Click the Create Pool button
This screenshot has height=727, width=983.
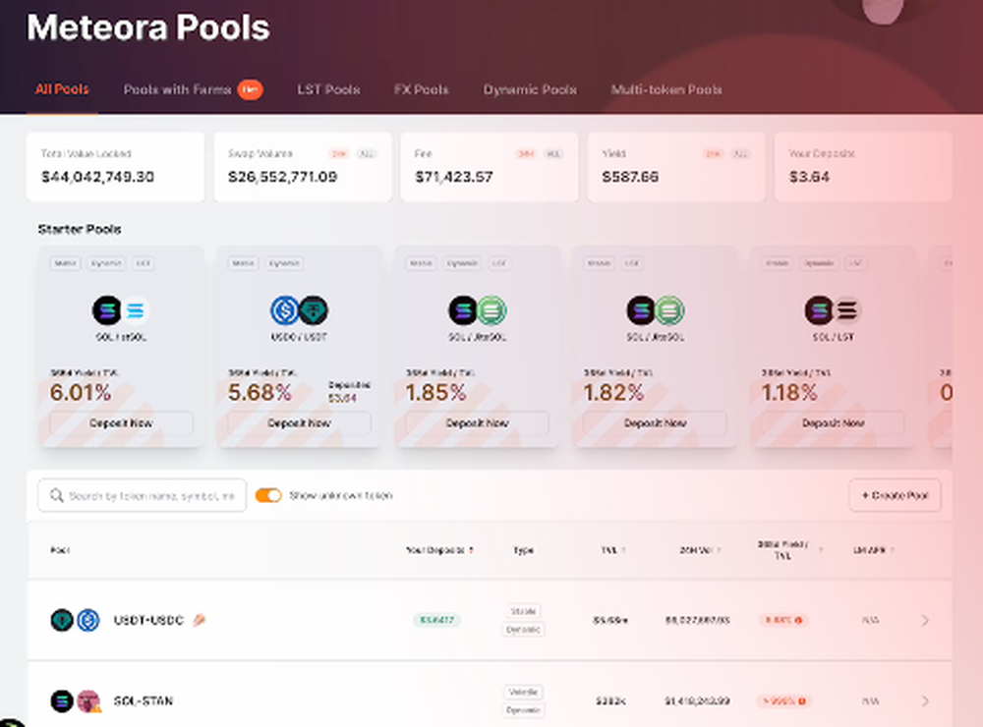895,495
